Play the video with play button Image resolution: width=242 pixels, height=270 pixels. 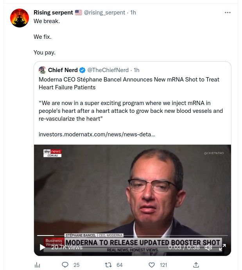click(42, 247)
